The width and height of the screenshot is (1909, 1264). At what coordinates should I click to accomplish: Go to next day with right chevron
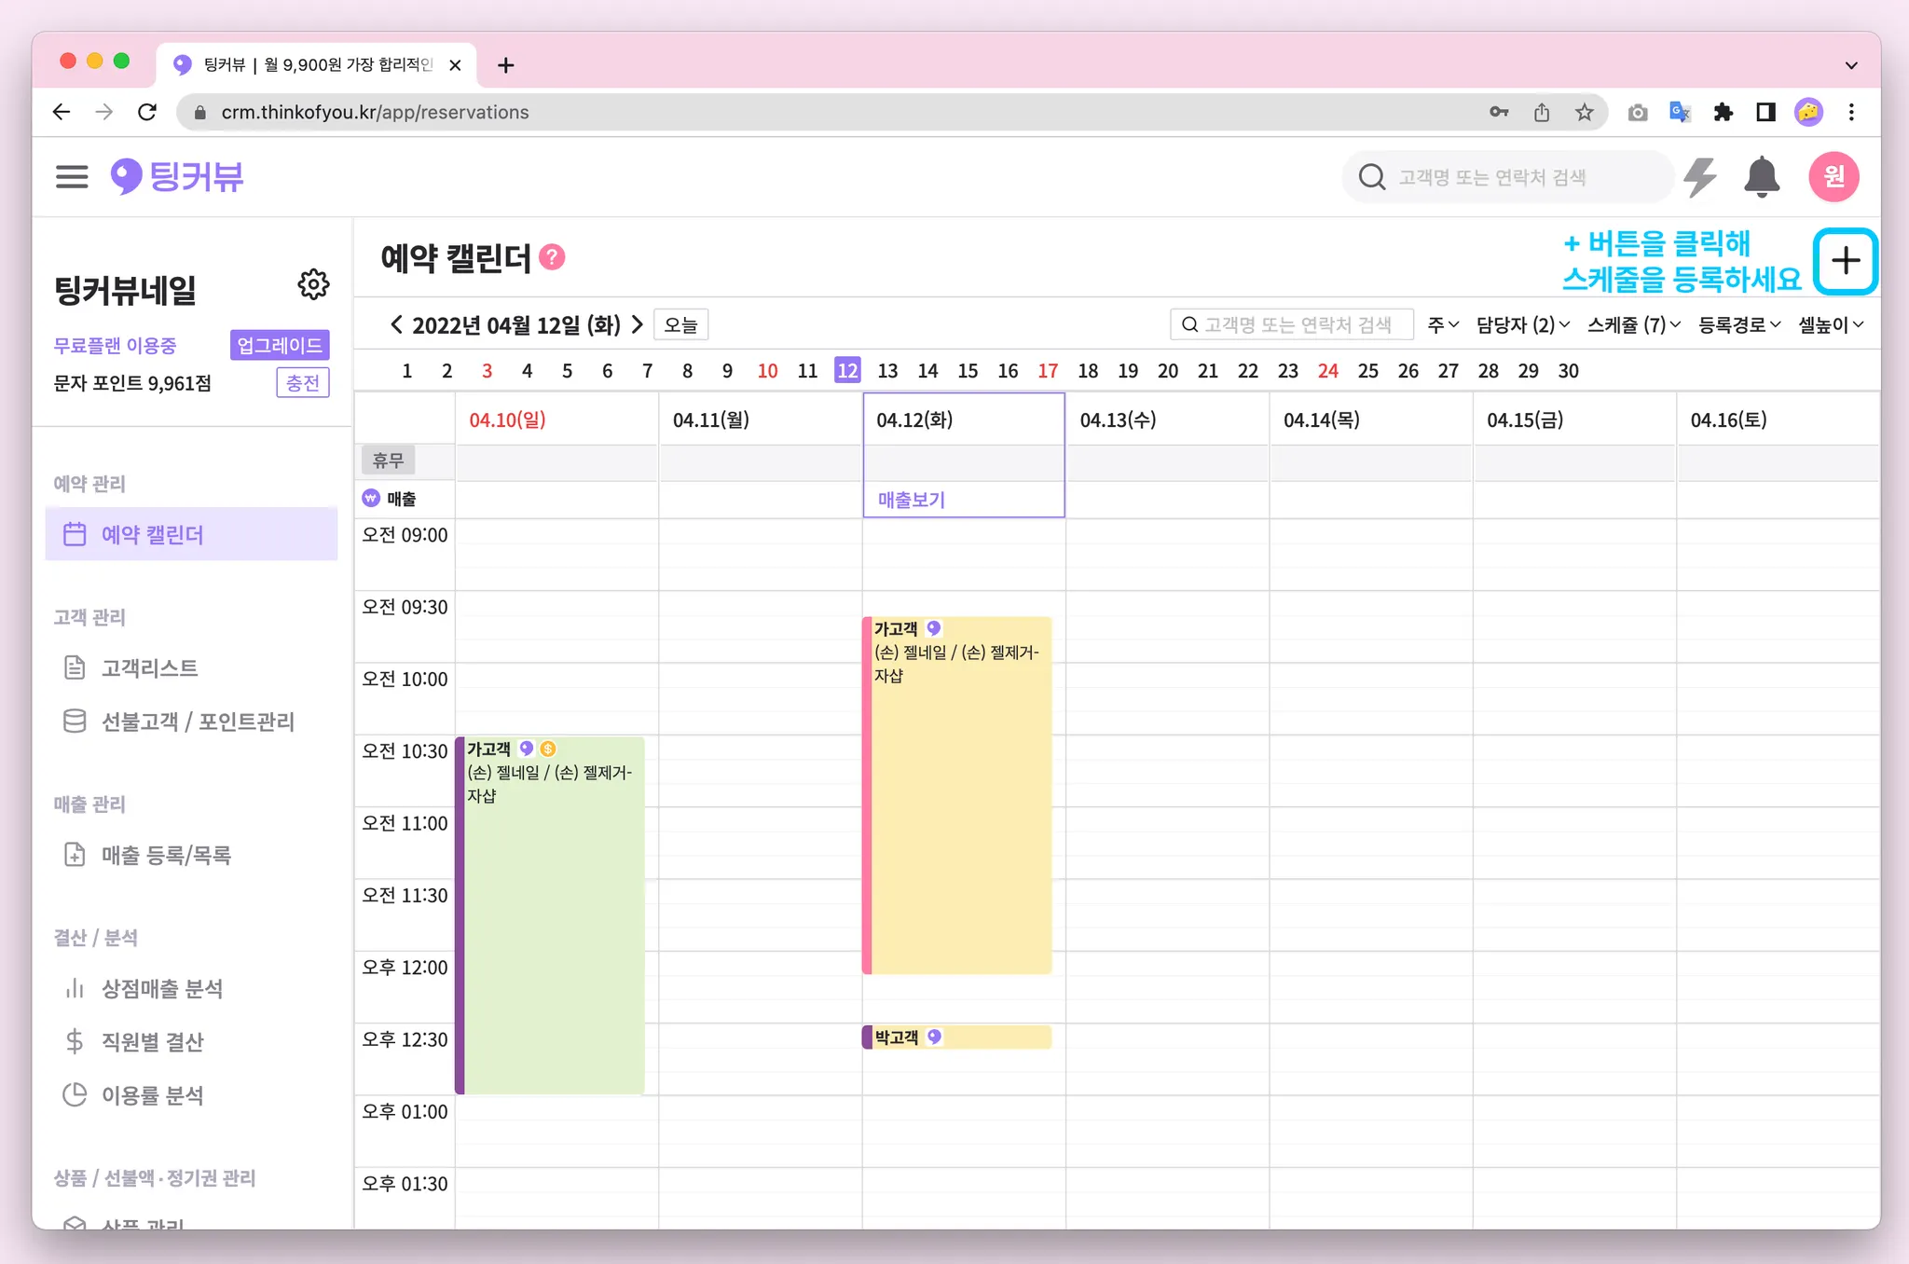[x=638, y=324]
